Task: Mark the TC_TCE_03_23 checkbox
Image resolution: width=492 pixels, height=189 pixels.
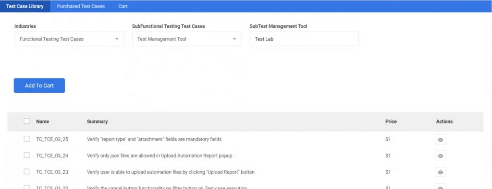Action: (27, 171)
